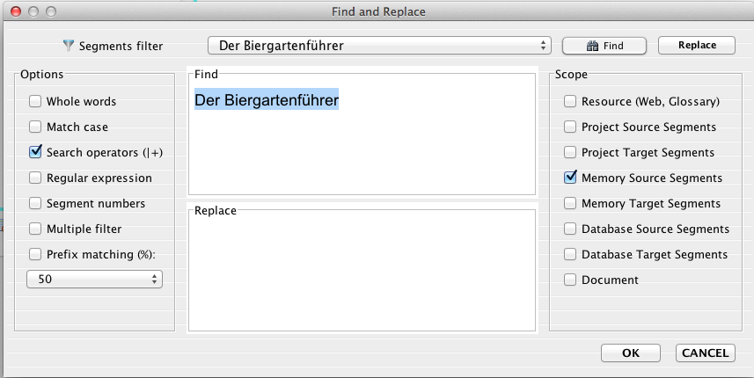This screenshot has height=378, width=754.
Task: Confirm dialog with OK button
Action: pyautogui.click(x=630, y=353)
